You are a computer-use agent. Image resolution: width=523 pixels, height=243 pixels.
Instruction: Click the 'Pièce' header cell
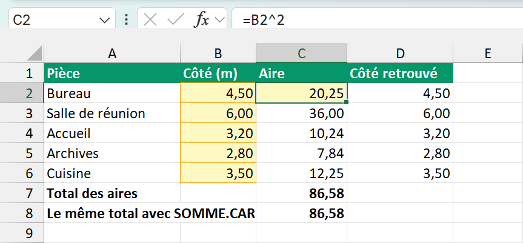coord(112,73)
